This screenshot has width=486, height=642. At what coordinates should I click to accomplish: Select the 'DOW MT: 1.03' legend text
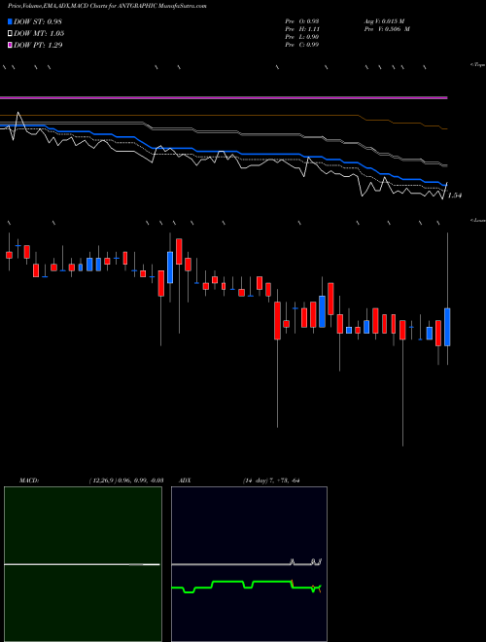[x=39, y=33]
